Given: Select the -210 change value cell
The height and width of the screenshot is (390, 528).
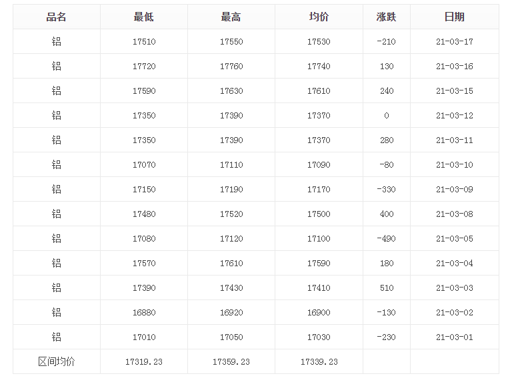Looking at the screenshot, I should click(x=386, y=42).
